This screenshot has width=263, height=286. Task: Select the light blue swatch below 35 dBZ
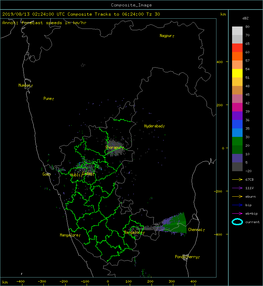[x=237, y=132]
